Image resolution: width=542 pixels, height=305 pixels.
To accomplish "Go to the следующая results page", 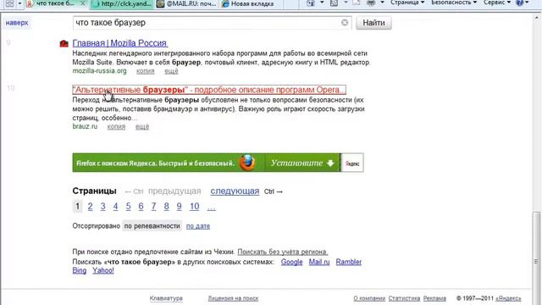I will [235, 191].
